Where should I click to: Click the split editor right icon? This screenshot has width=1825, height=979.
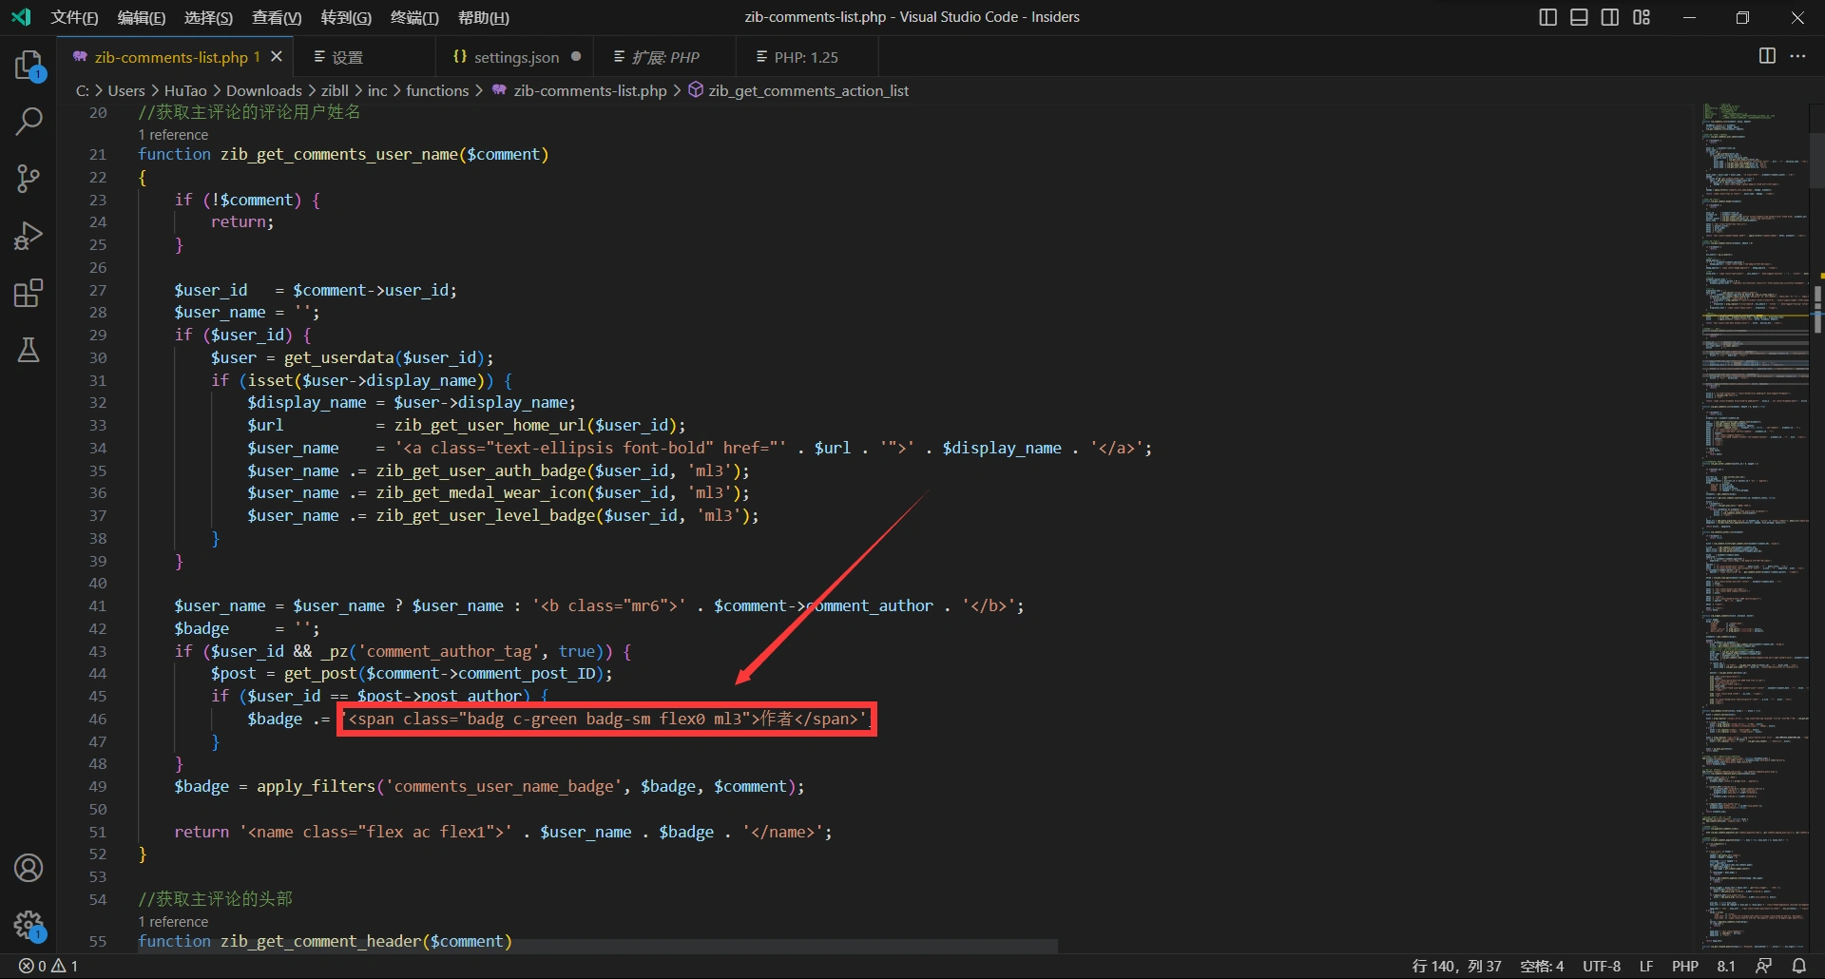tap(1767, 56)
